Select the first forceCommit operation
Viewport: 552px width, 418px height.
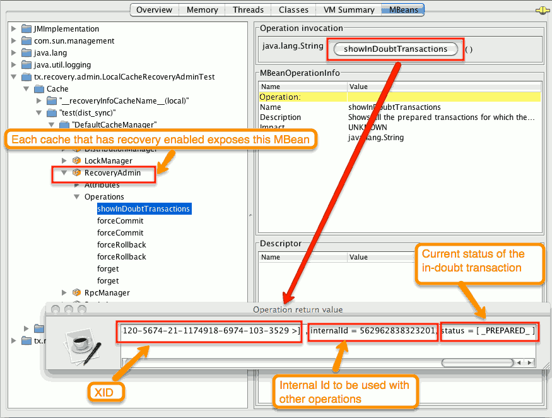tap(120, 221)
